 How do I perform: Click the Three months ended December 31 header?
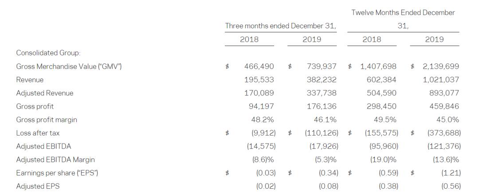pyautogui.click(x=280, y=26)
